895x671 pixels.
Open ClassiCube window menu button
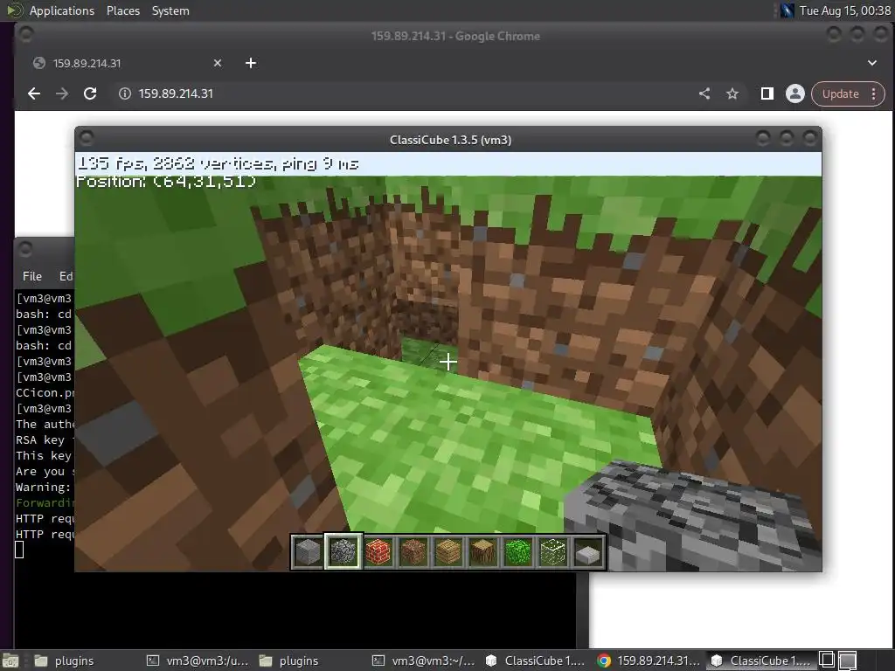(x=87, y=139)
